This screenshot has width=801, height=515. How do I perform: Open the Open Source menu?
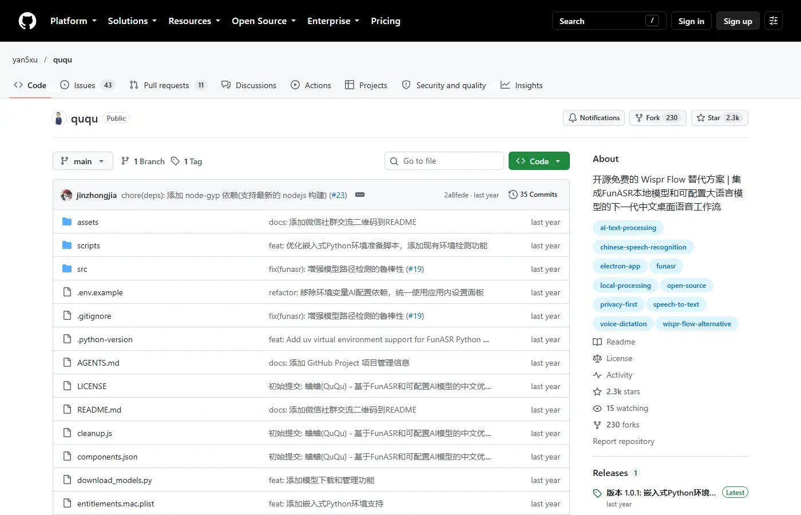tap(264, 21)
